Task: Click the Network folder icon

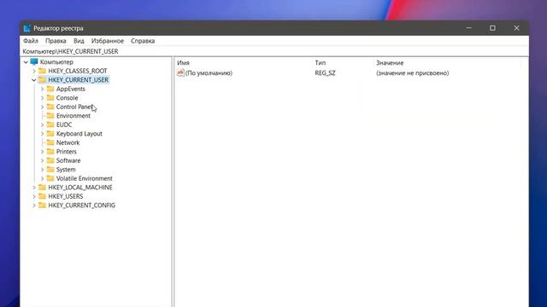Action: 50,142
